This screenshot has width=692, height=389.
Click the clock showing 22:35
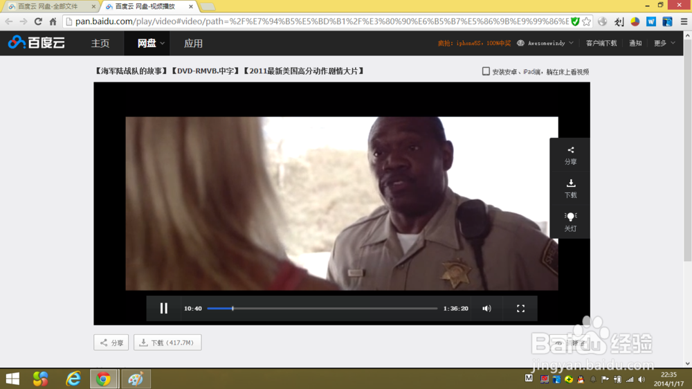pyautogui.click(x=668, y=374)
